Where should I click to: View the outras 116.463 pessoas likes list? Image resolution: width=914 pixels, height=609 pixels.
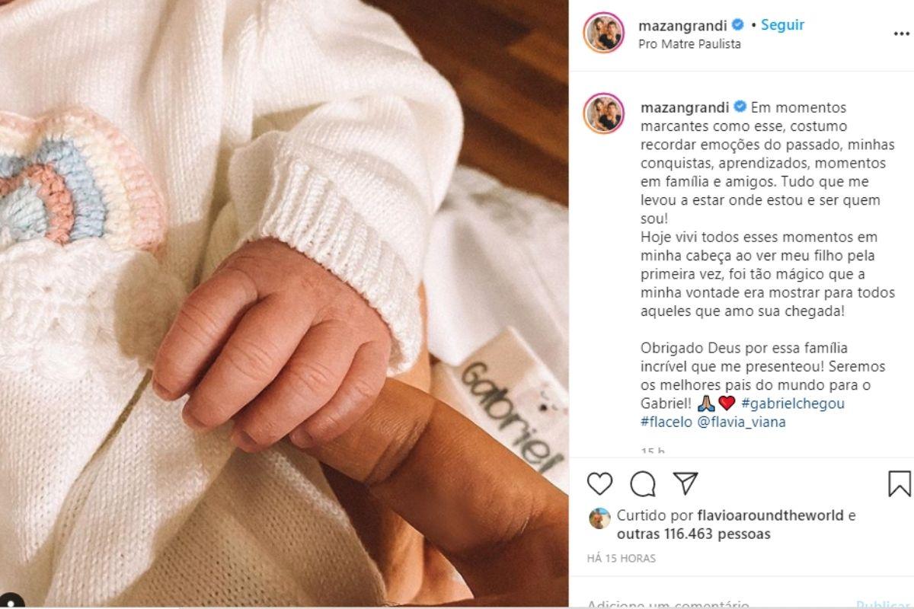tap(693, 534)
